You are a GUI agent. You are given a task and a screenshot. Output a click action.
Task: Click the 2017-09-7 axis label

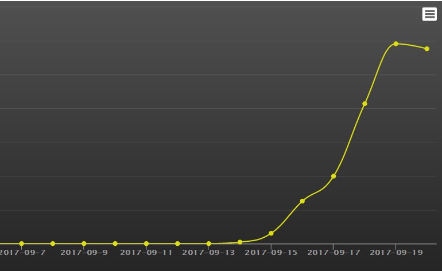tap(22, 253)
